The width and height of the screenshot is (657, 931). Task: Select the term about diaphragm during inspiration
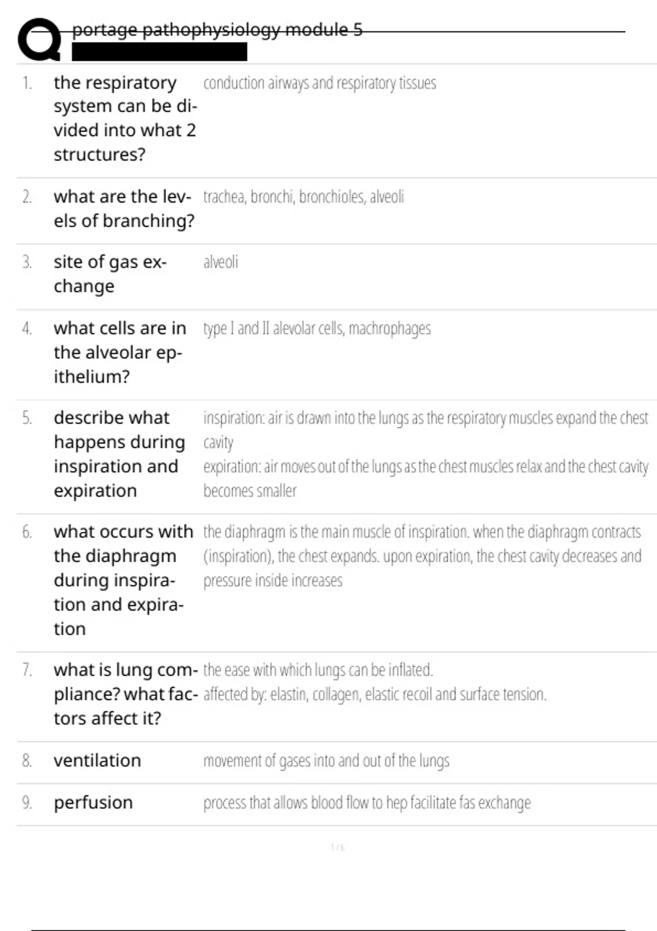(x=124, y=580)
